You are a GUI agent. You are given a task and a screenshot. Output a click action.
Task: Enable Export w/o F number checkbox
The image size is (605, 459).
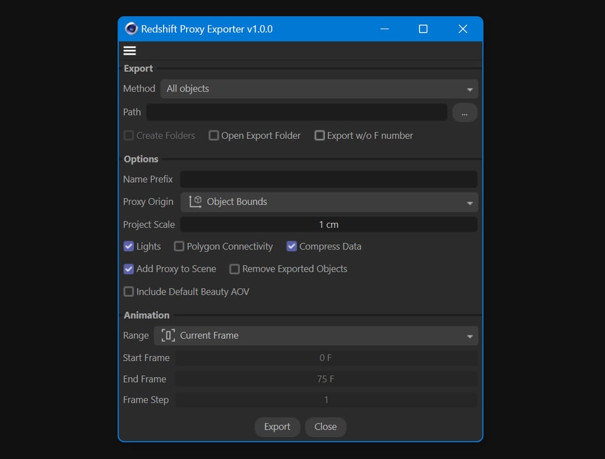point(320,135)
